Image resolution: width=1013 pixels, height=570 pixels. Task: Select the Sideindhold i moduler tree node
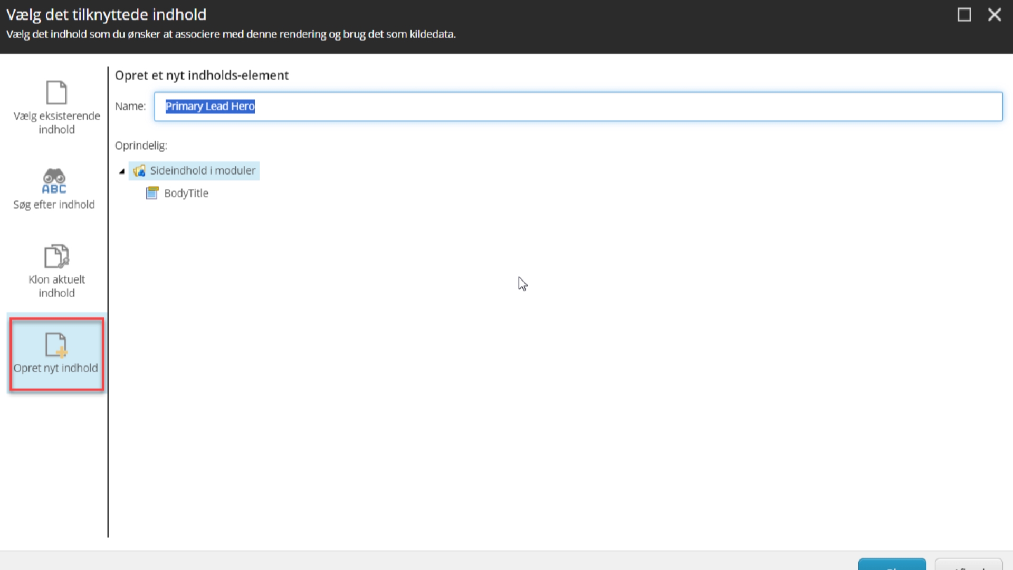coord(203,171)
